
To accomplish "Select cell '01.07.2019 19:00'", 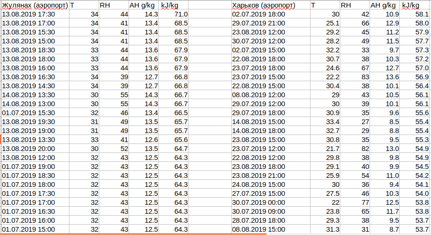I will click(35, 167).
